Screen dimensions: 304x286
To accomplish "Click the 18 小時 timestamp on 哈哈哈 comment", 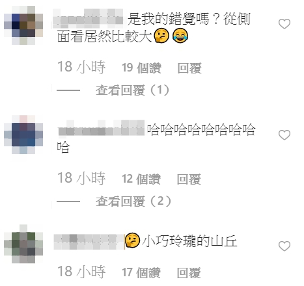I will pyautogui.click(x=81, y=178).
